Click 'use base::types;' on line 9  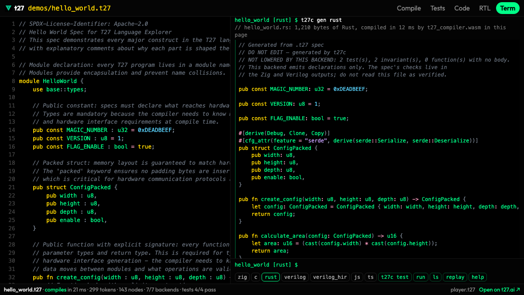60,90
